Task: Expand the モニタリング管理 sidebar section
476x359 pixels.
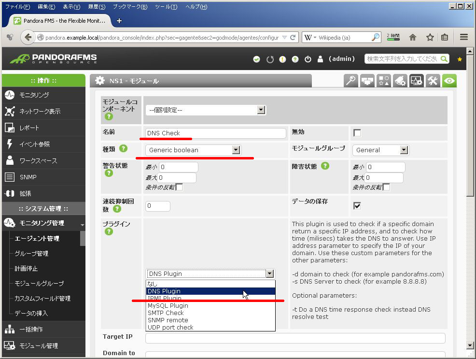Action: 44,223
